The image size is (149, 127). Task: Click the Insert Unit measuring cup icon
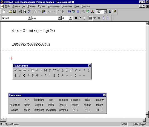pos(74,12)
